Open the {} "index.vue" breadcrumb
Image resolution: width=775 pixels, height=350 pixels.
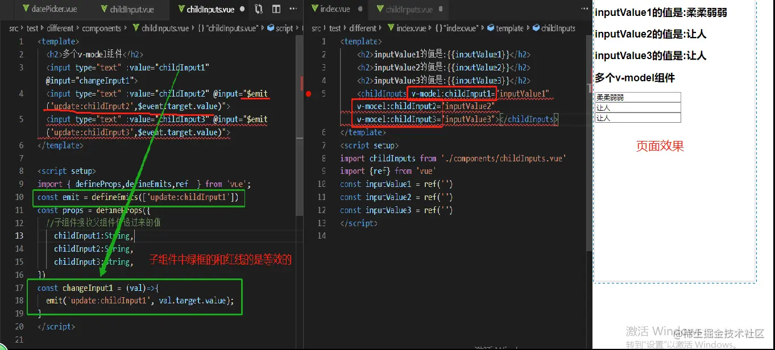tap(457, 28)
